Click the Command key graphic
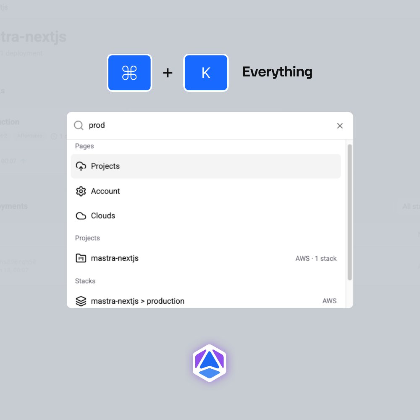Screen dimensions: 420x420 pyautogui.click(x=129, y=73)
